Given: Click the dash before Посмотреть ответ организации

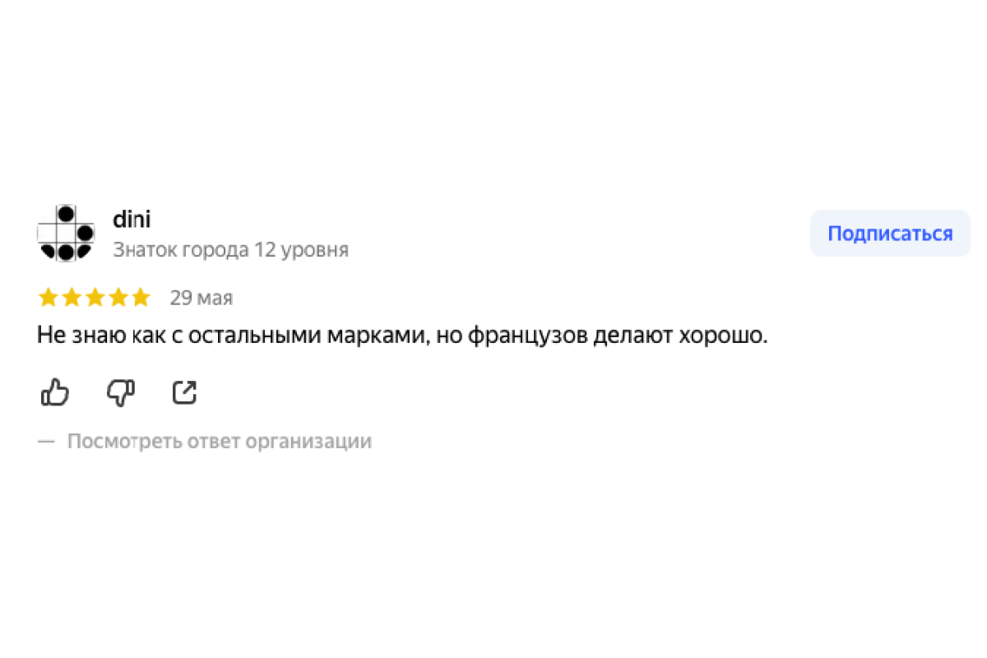Looking at the screenshot, I should [46, 442].
